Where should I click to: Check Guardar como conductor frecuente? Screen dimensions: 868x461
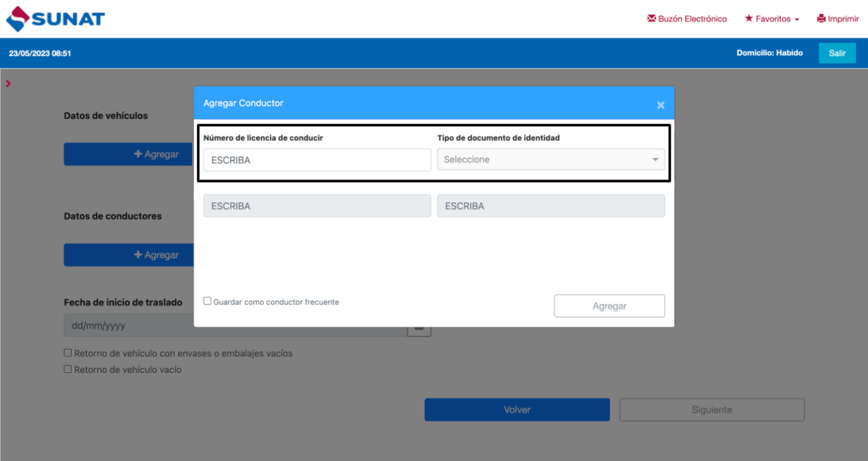tap(207, 301)
